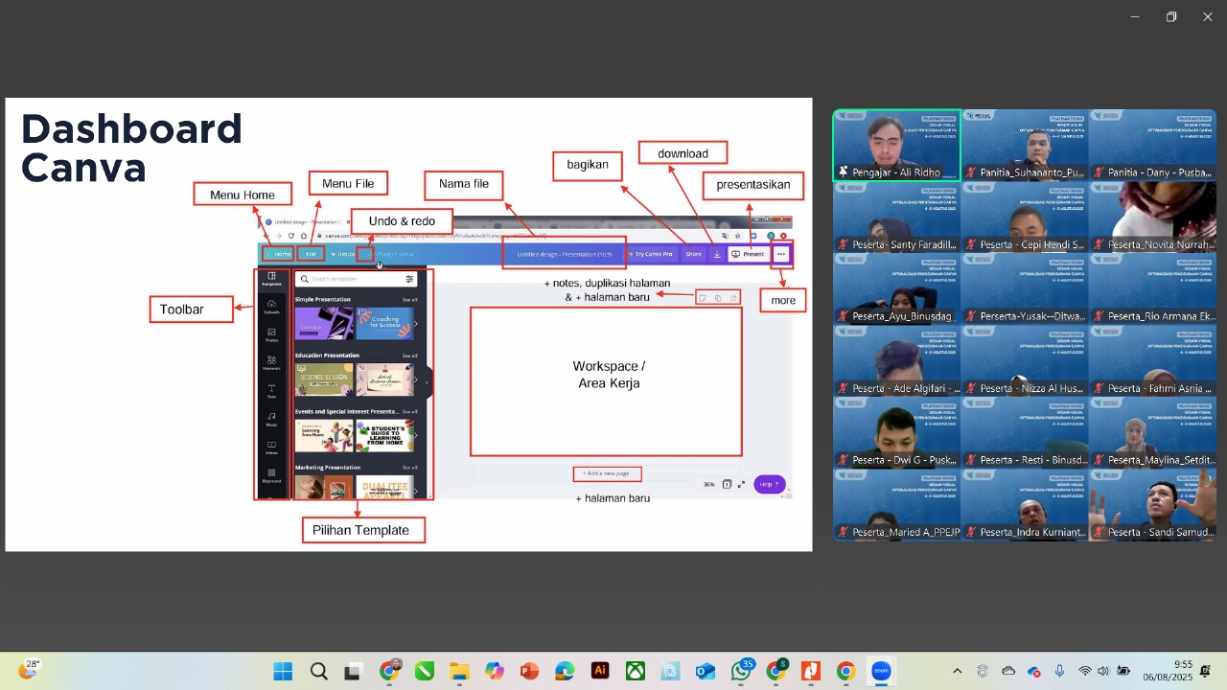Click Try Canva Pro button

(651, 254)
